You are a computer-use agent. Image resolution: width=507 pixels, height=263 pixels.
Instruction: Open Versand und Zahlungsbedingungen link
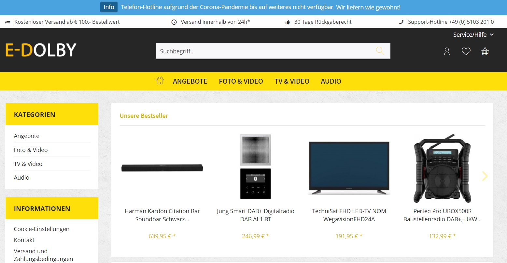[x=43, y=255]
